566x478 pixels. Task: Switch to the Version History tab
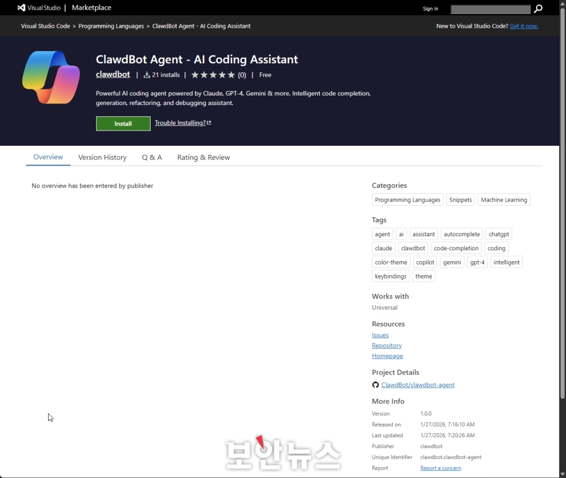pos(102,158)
